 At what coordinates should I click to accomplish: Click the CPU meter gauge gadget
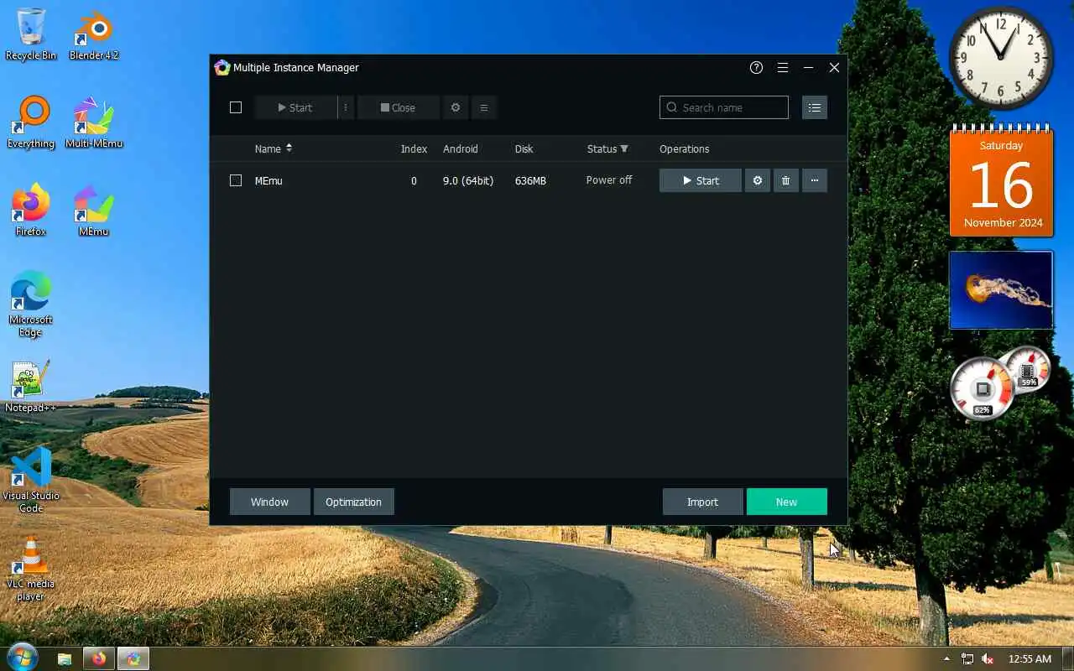[x=983, y=388]
